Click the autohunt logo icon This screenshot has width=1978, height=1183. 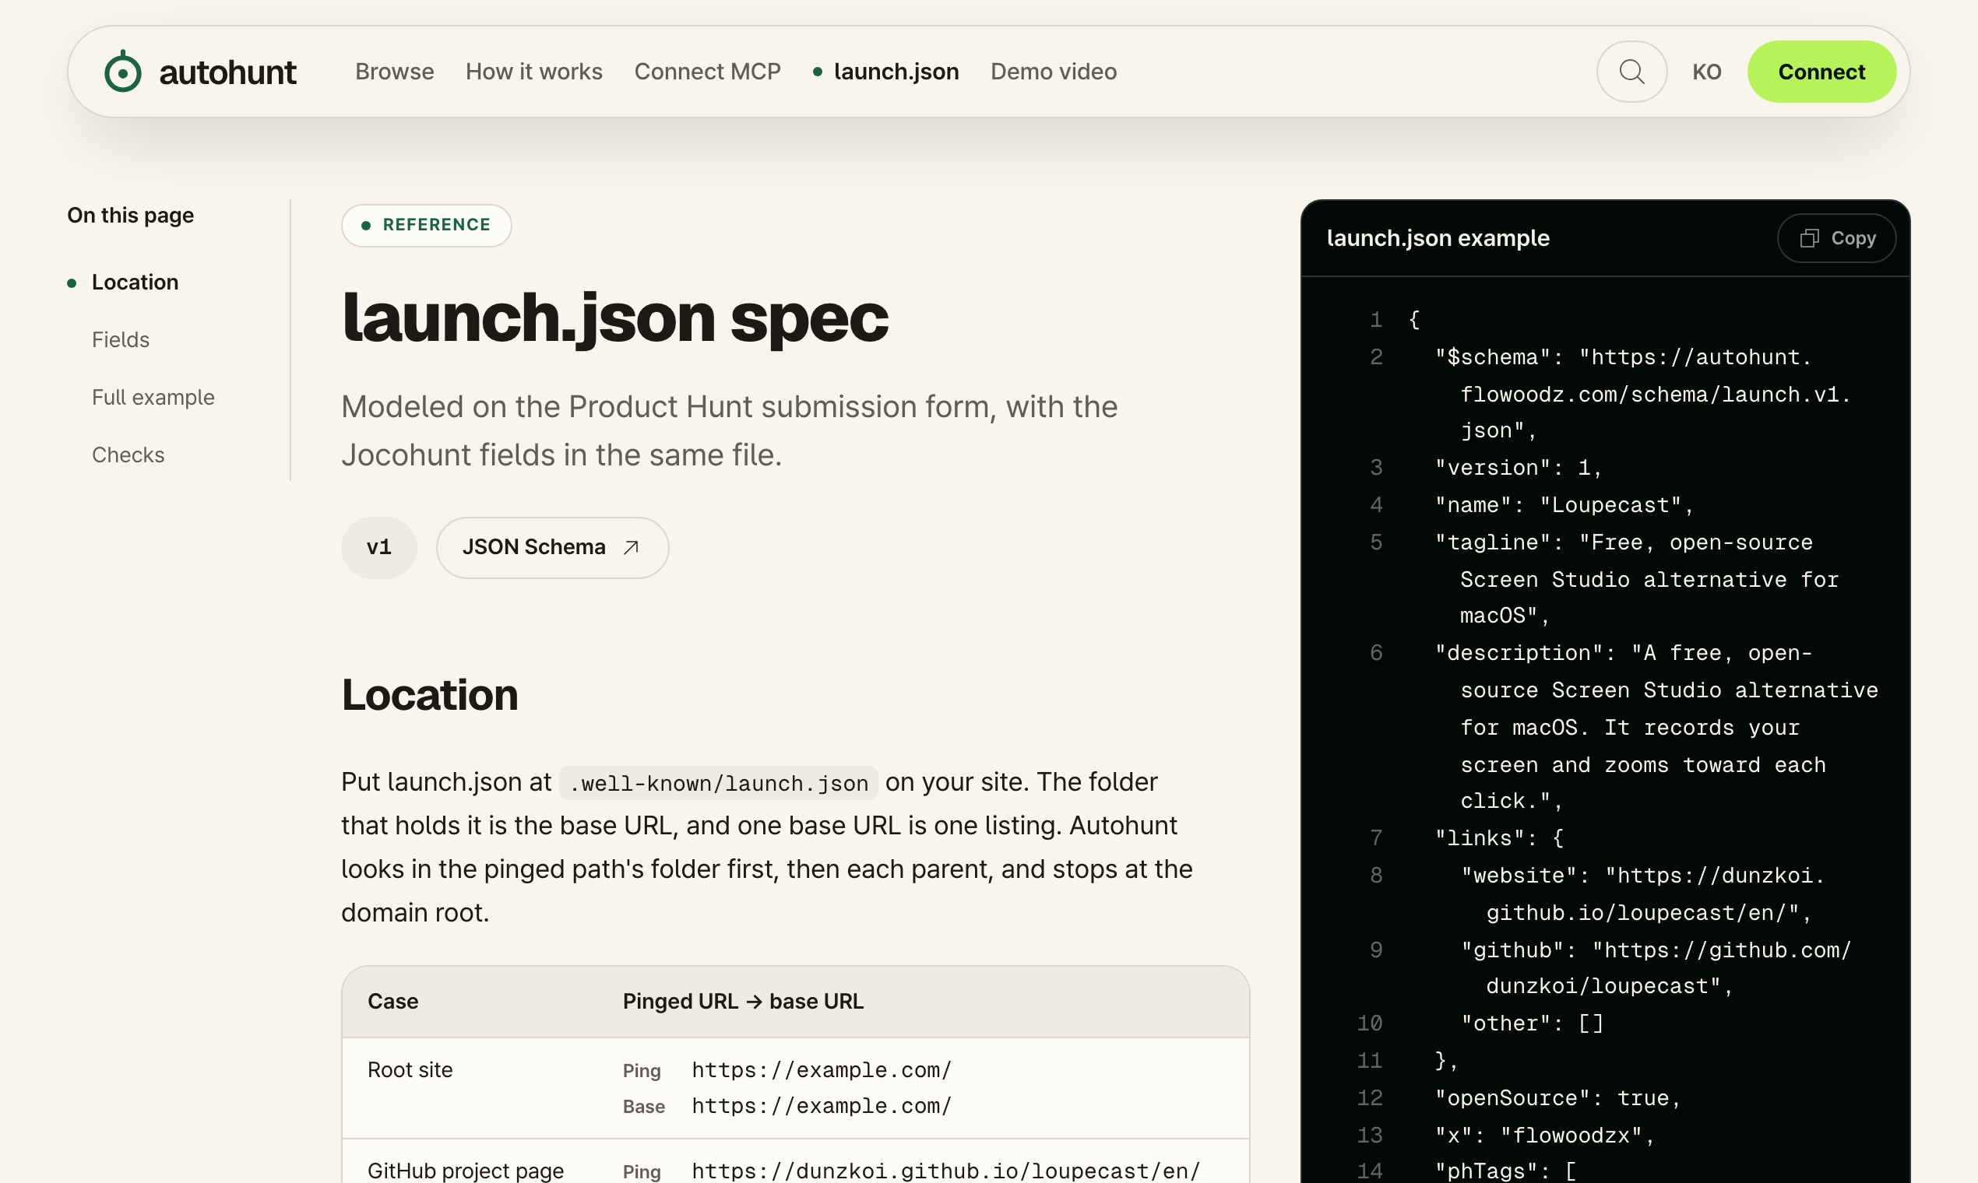[123, 72]
